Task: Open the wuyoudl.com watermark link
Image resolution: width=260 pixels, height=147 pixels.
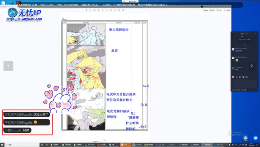Action: 24,19
